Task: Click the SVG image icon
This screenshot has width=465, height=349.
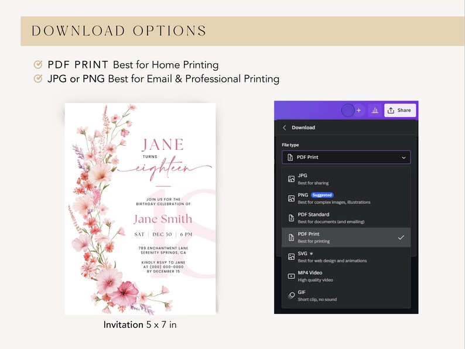Action: click(x=291, y=257)
